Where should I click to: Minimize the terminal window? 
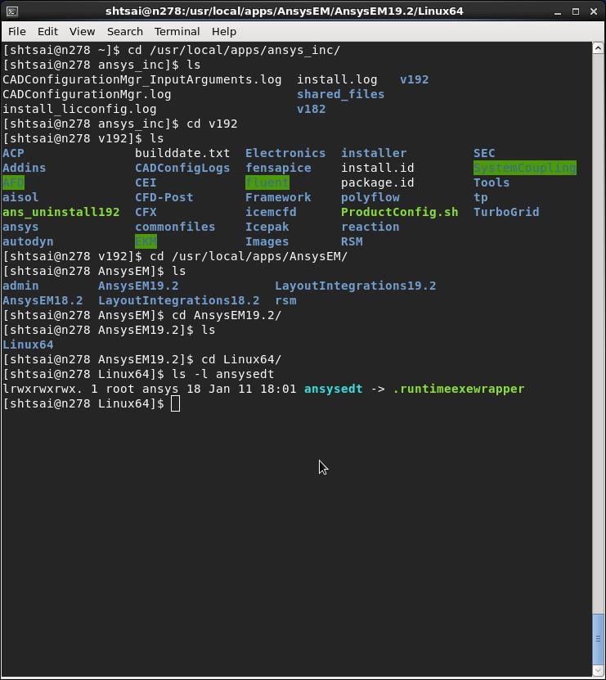558,11
